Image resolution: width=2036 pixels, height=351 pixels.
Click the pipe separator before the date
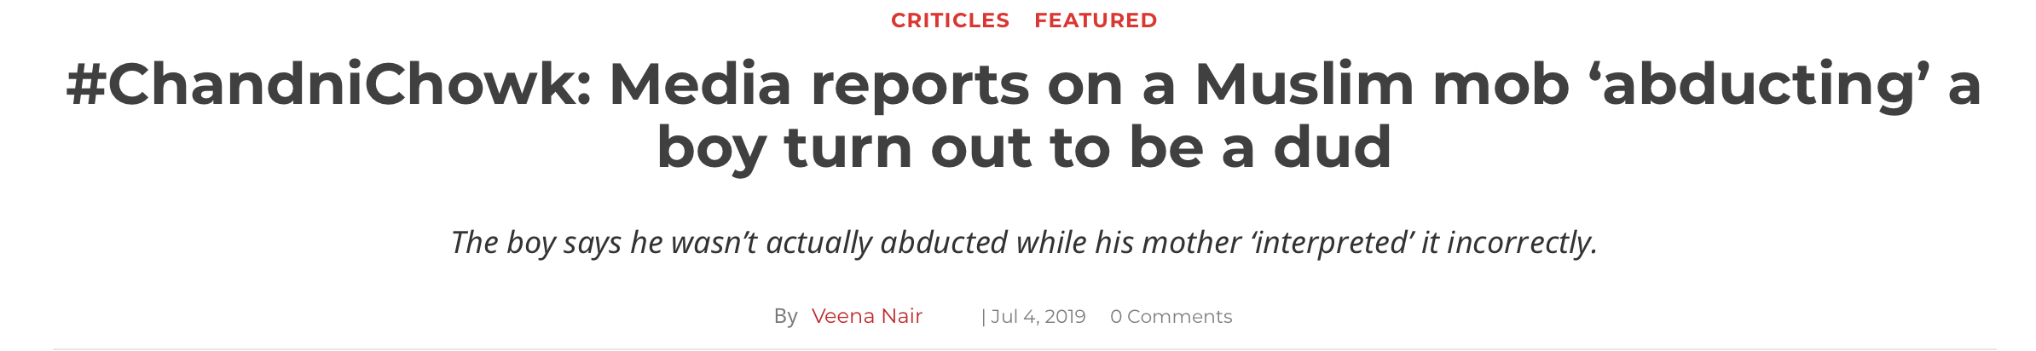[x=983, y=317]
